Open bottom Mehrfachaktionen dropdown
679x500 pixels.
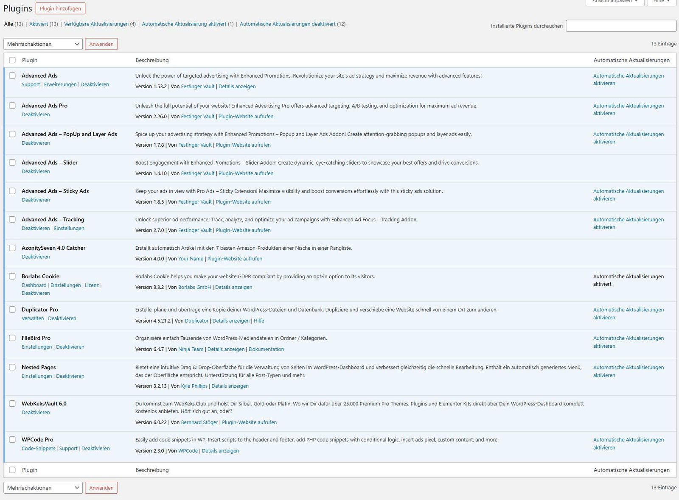point(43,488)
